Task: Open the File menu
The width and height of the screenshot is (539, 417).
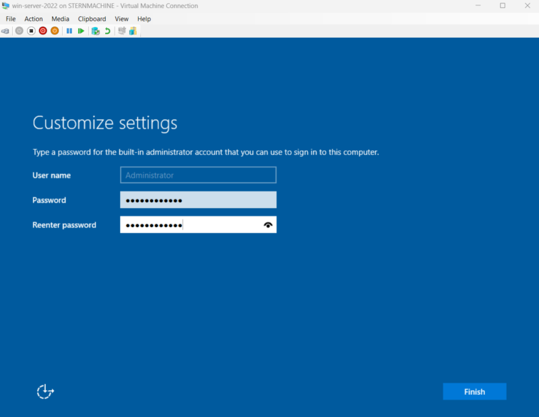Action: (11, 19)
